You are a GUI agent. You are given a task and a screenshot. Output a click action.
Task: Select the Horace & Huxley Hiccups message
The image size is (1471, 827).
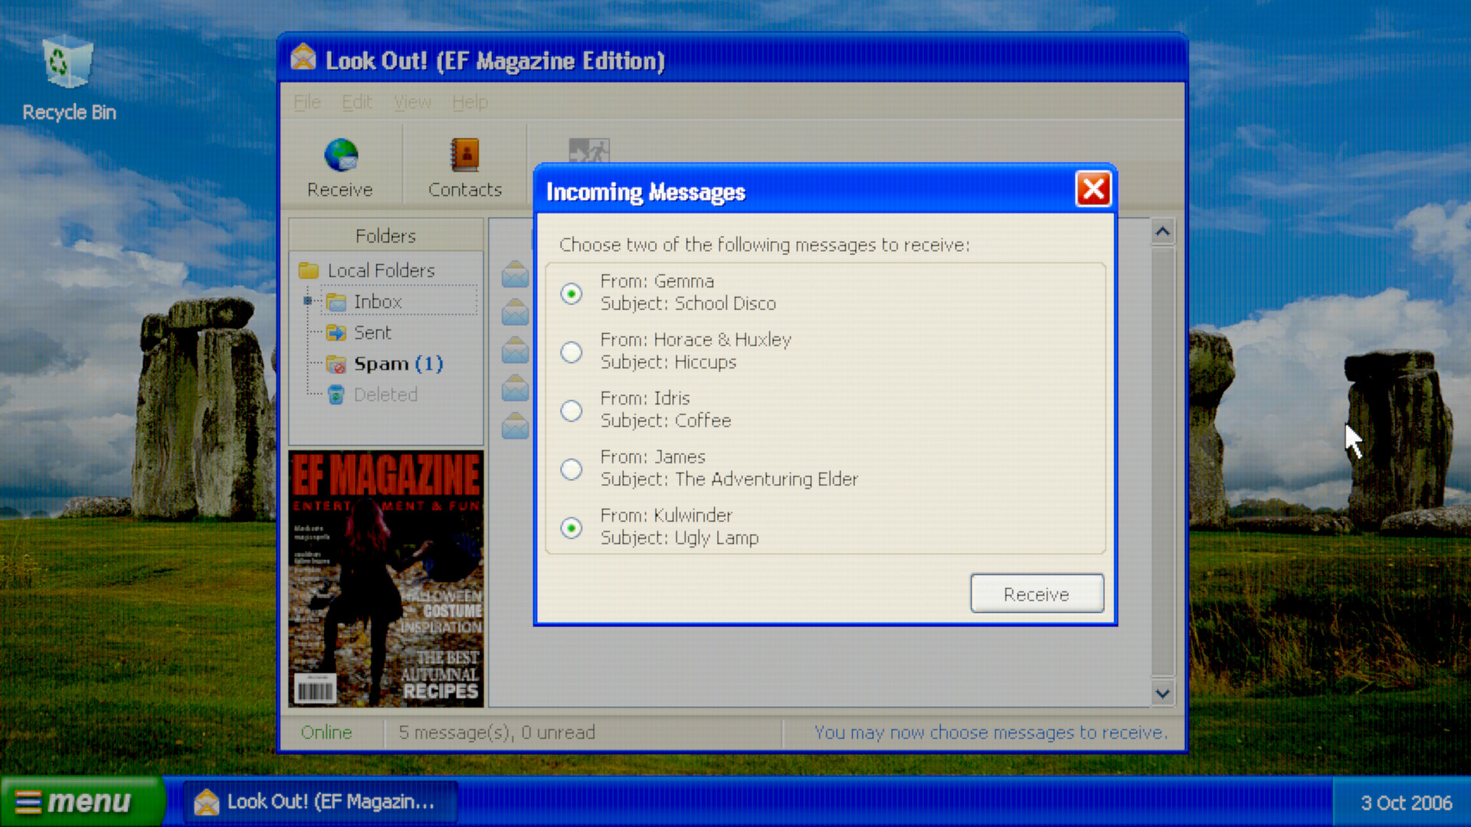coord(572,352)
